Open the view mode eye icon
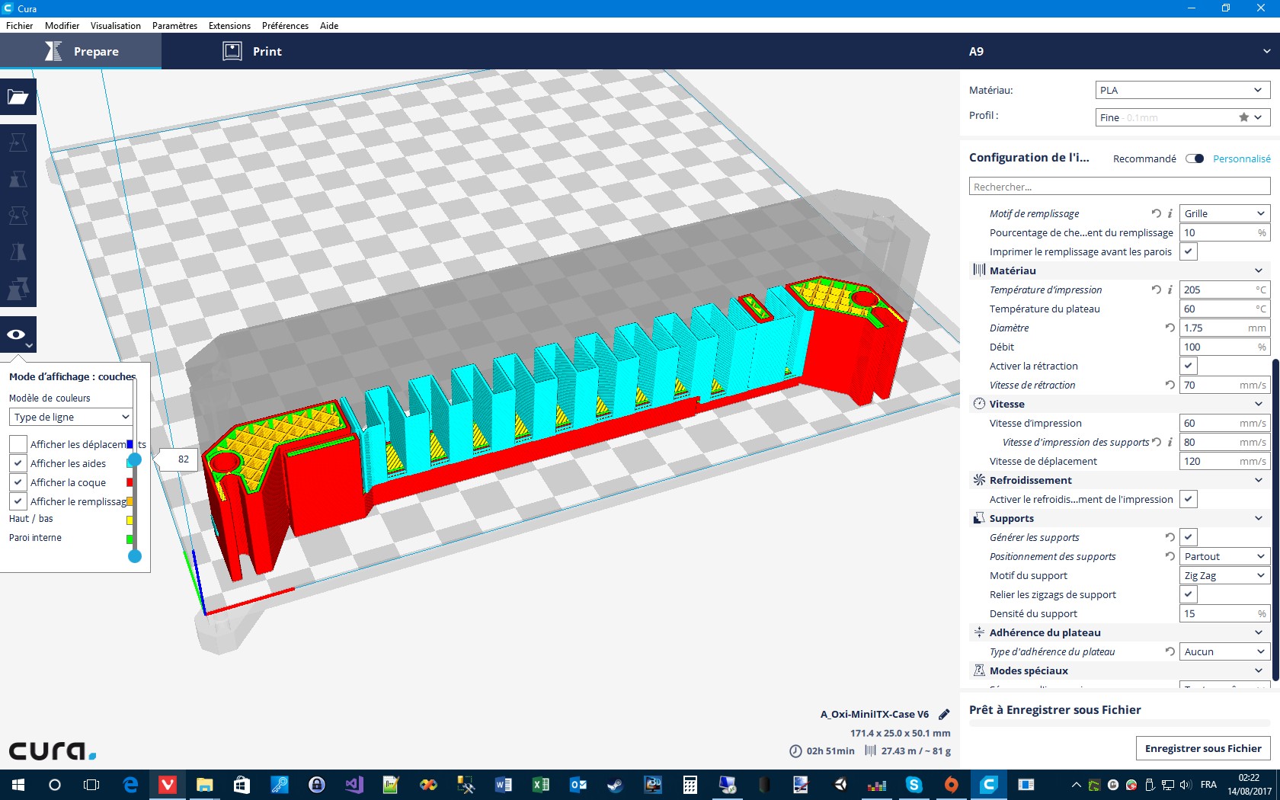The width and height of the screenshot is (1280, 800). (x=18, y=334)
